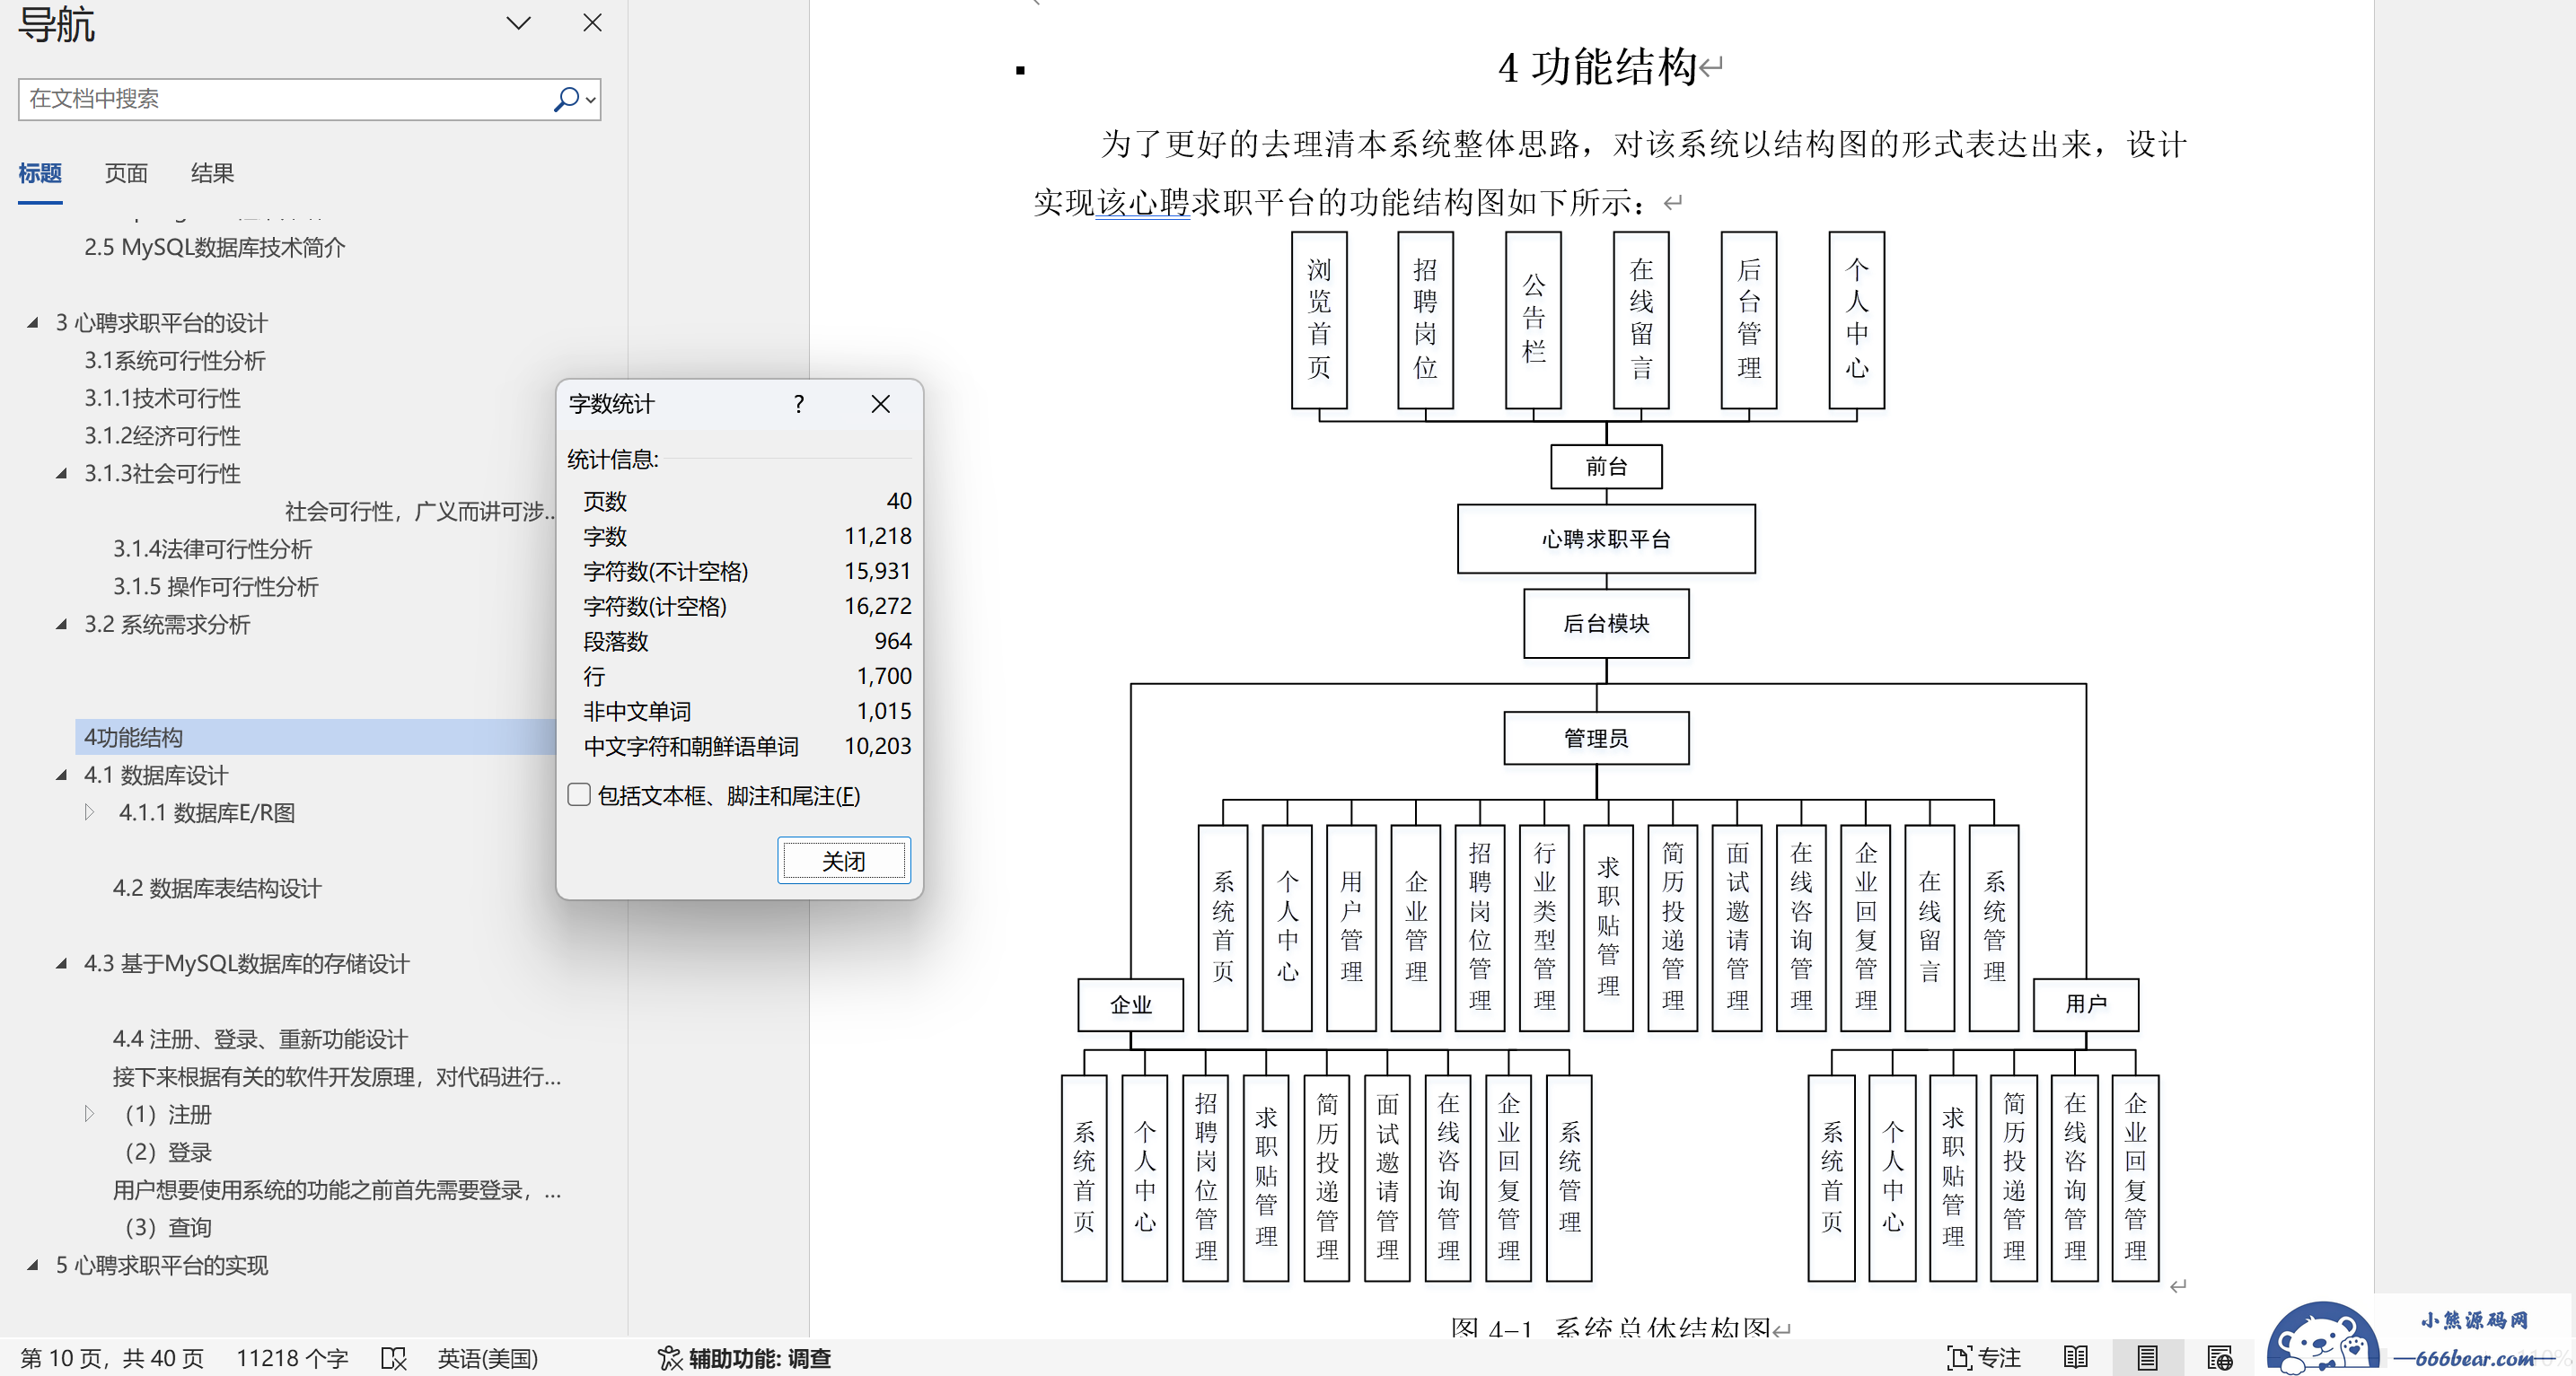The height and width of the screenshot is (1376, 2576).
Task: Click the 行业类型管理 box in diagram
Action: pyautogui.click(x=1544, y=928)
